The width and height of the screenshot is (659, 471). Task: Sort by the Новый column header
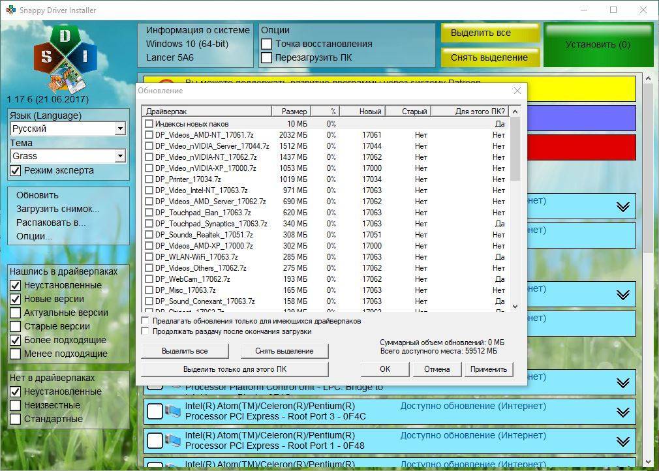(362, 112)
